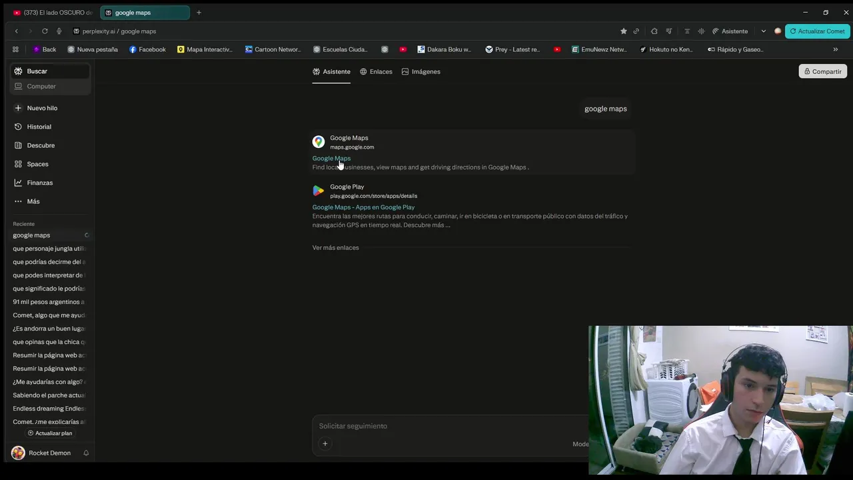This screenshot has width=853, height=480.
Task: Expand the toolbar dropdown chevron next to Asistente
Action: point(764,31)
